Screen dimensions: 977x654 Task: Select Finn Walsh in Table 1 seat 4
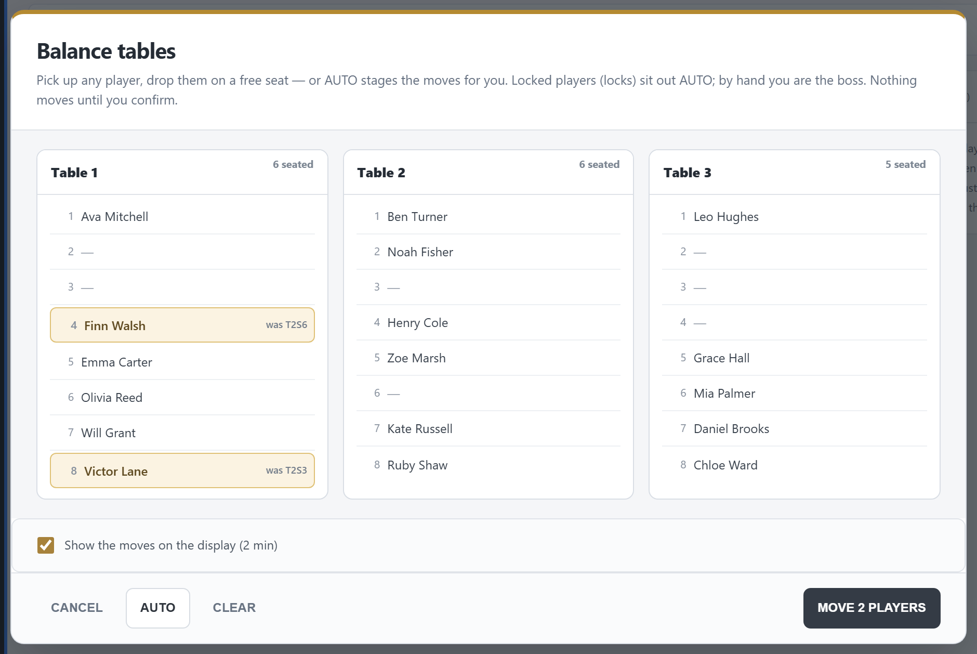tap(182, 325)
